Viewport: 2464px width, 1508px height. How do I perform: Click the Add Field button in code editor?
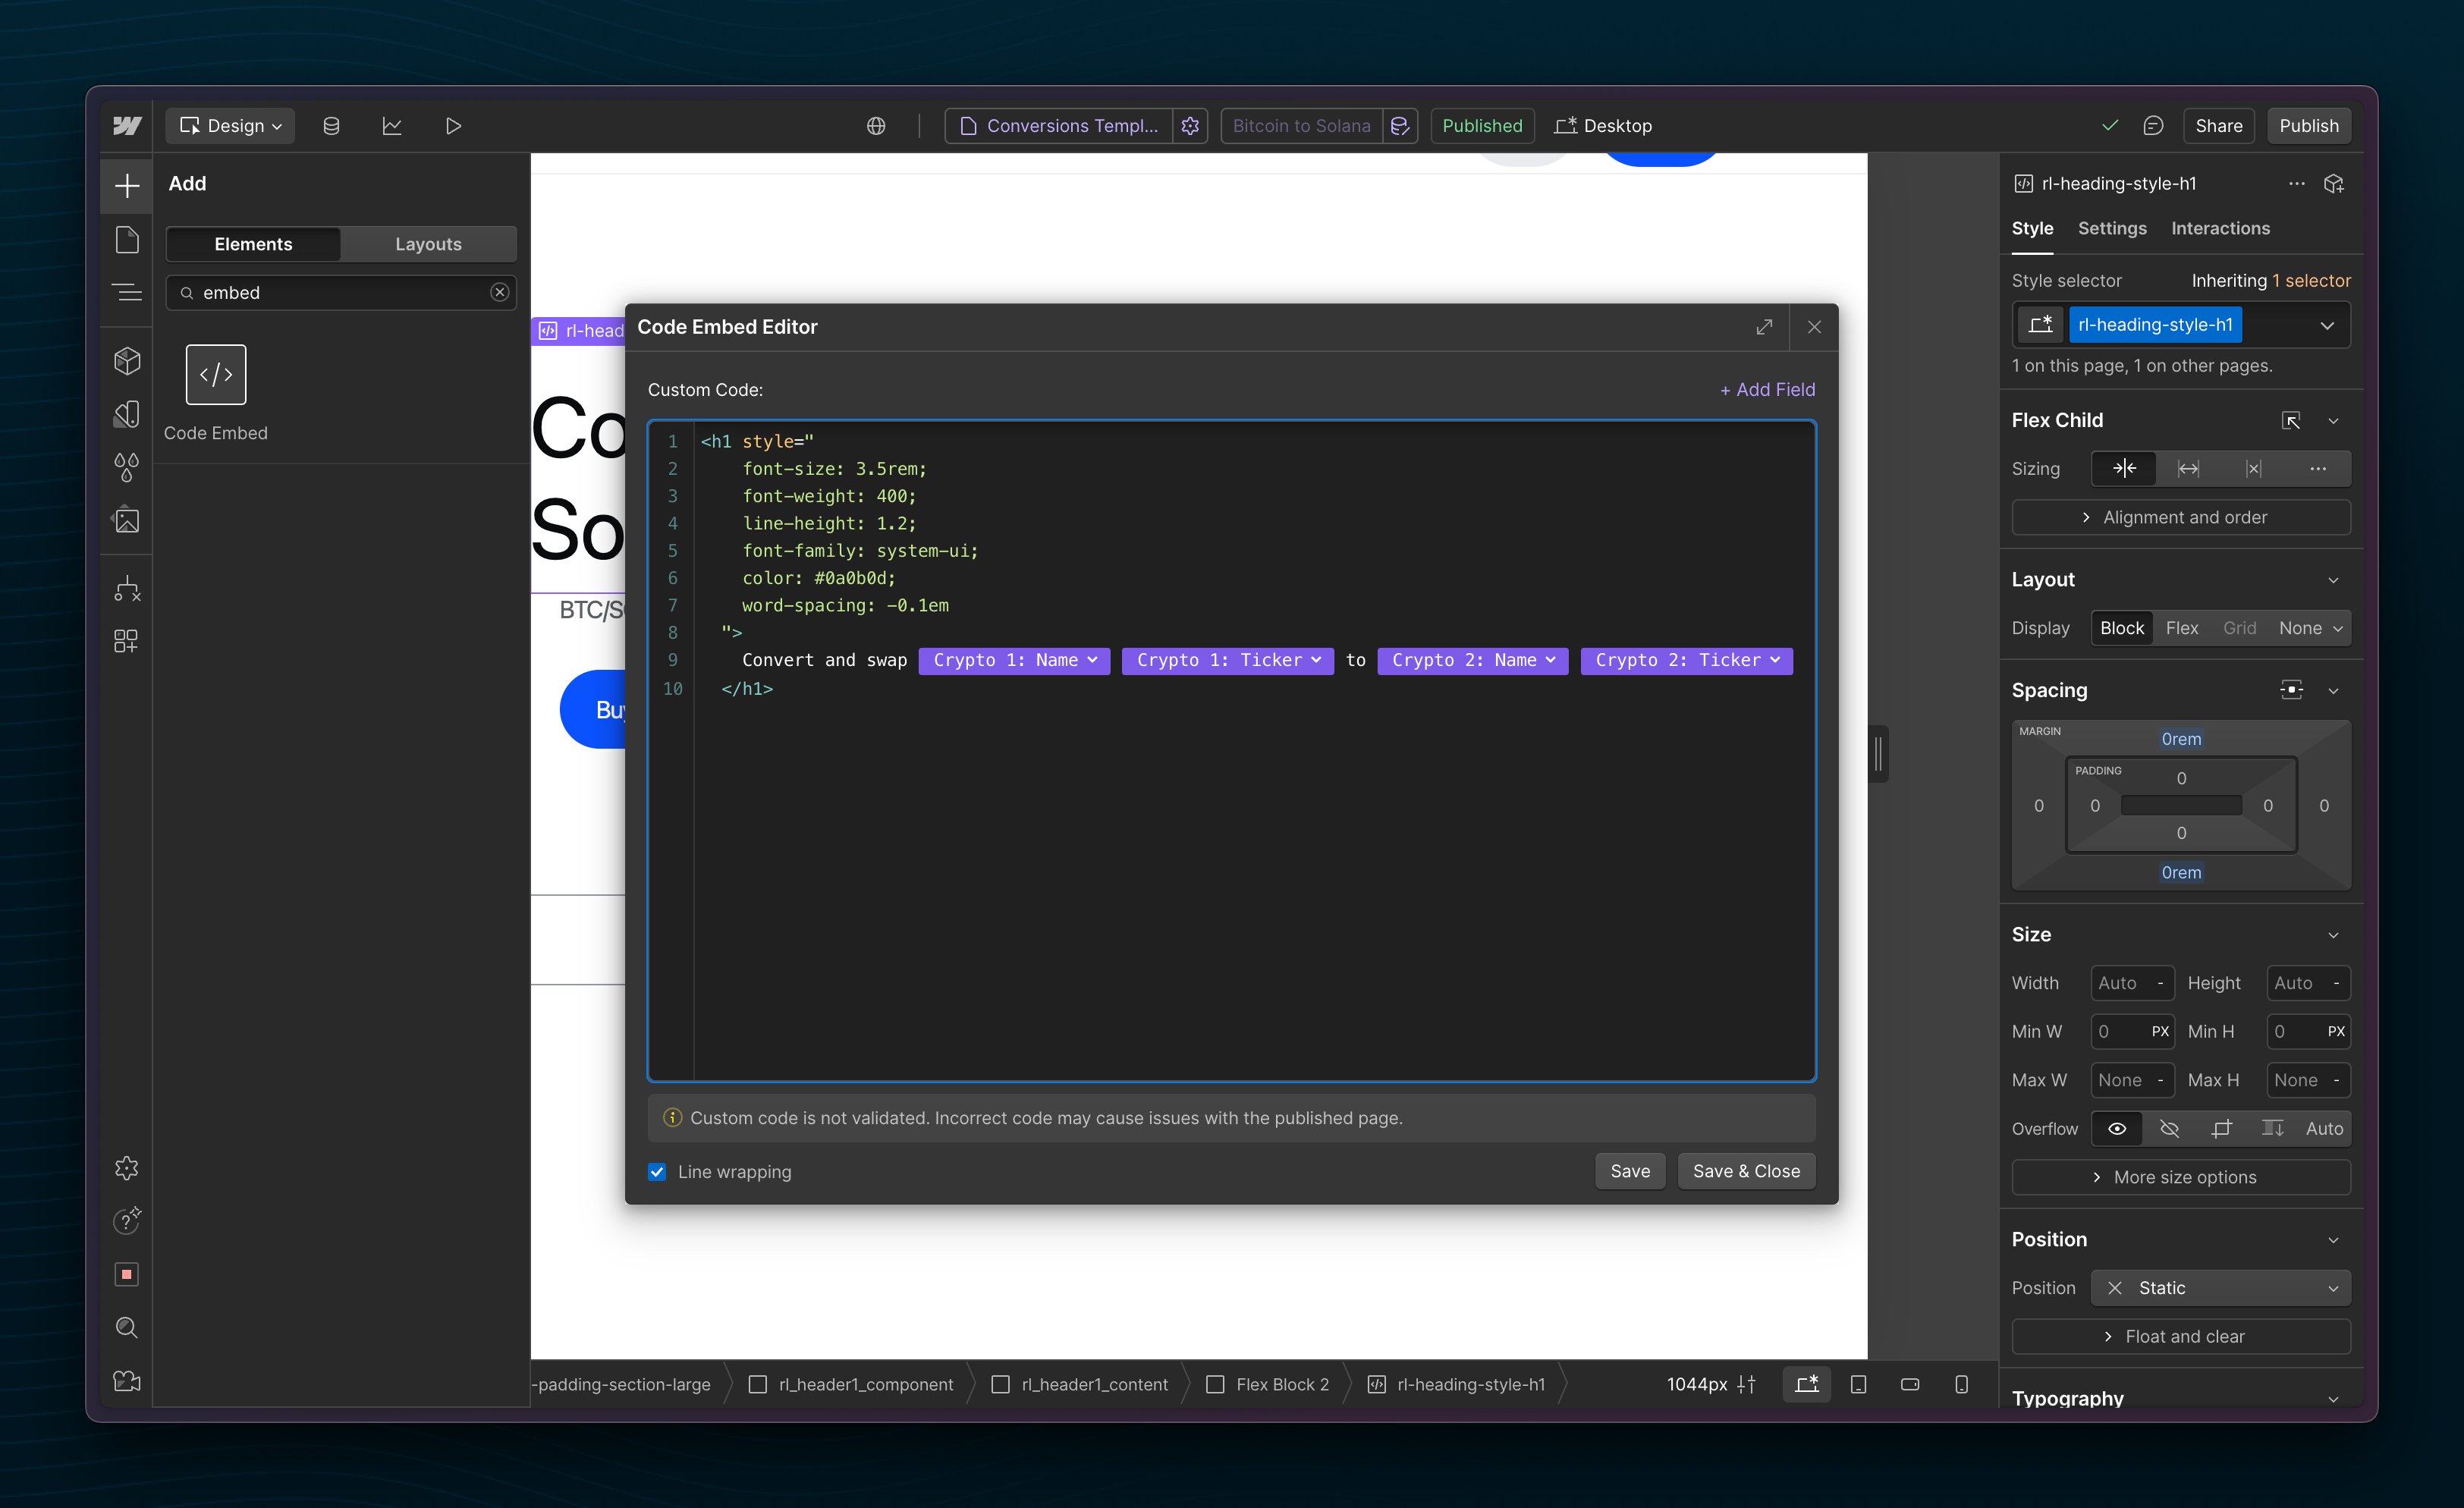(x=1765, y=389)
